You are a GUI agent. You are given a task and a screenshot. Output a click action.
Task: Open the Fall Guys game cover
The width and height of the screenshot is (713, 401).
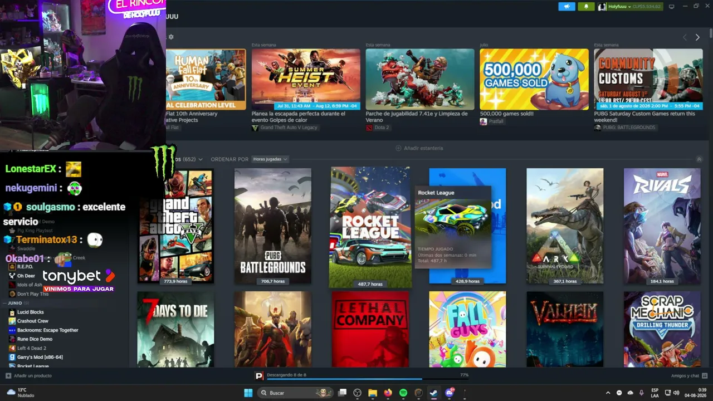point(468,329)
